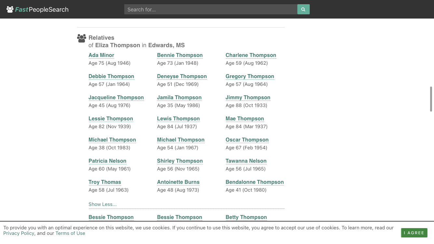This screenshot has width=434, height=244.
Task: Open Jimmy Thompson's profile
Action: tap(248, 97)
